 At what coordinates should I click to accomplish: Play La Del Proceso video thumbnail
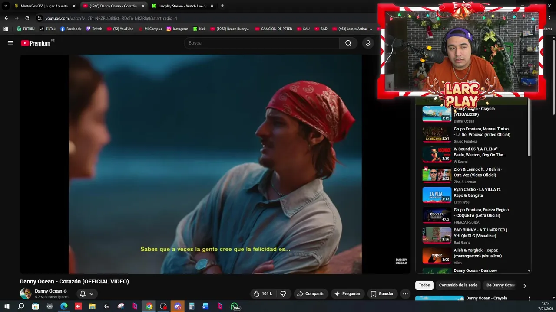pyautogui.click(x=437, y=134)
